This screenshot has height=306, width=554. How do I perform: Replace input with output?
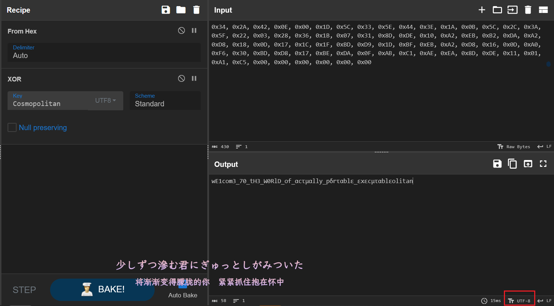(x=528, y=164)
